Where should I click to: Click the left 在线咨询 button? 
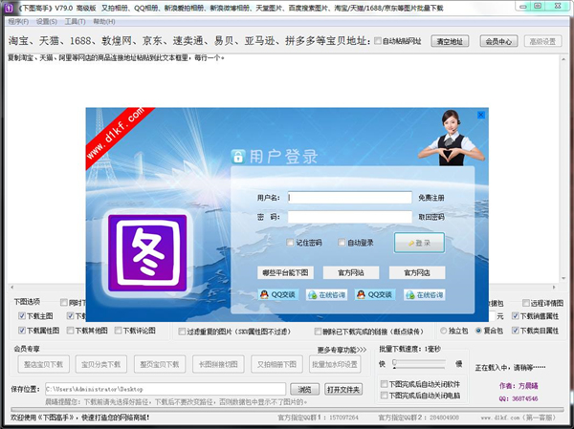click(x=327, y=294)
